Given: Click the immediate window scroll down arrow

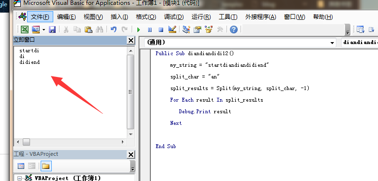Looking at the screenshot, I should [130, 134].
